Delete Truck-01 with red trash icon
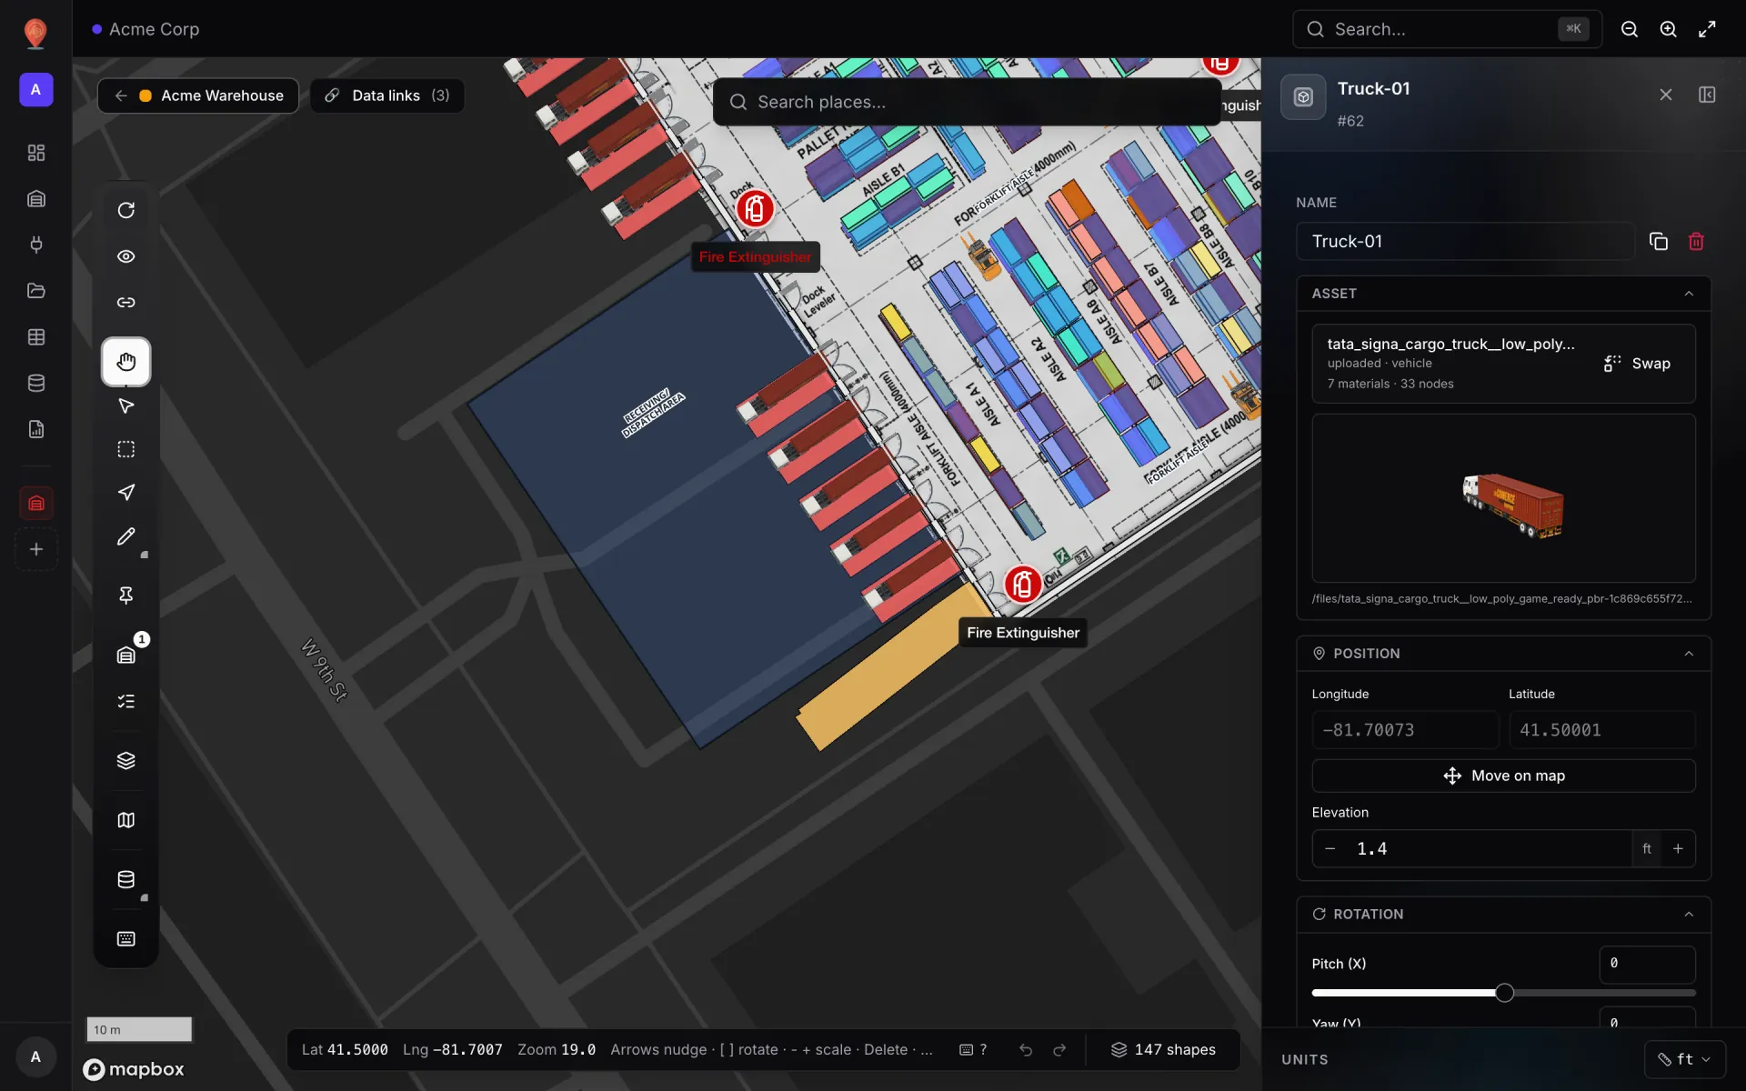1746x1091 pixels. (x=1696, y=241)
